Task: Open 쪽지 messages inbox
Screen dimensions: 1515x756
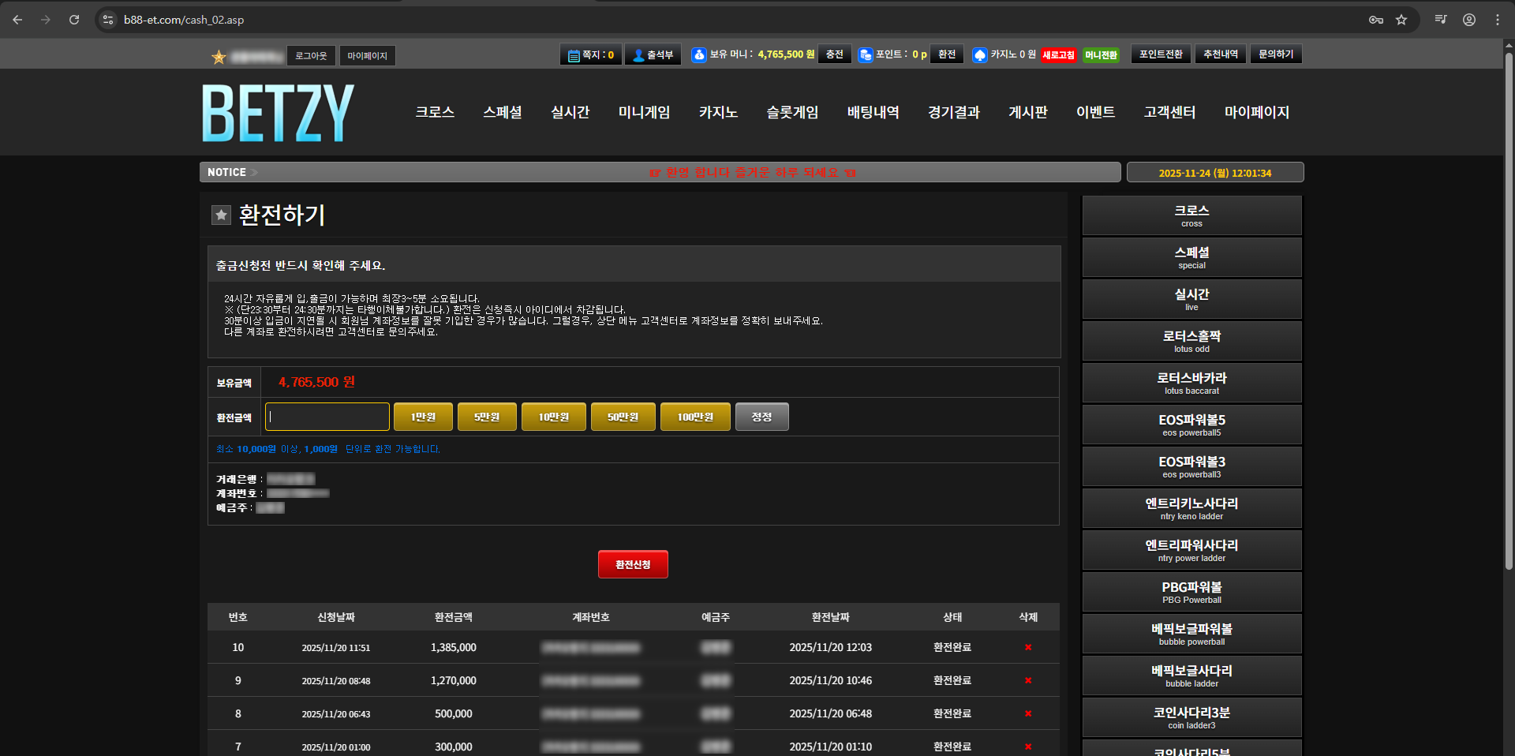Action: (591, 54)
